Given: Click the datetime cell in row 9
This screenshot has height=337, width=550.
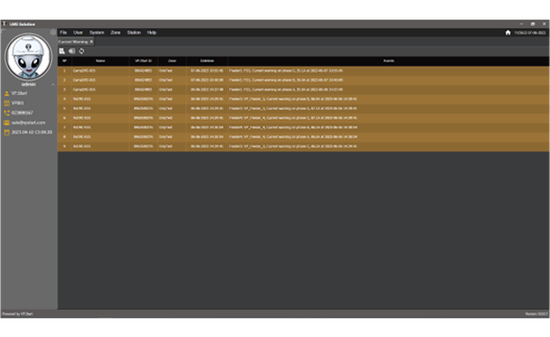Looking at the screenshot, I should [x=207, y=146].
